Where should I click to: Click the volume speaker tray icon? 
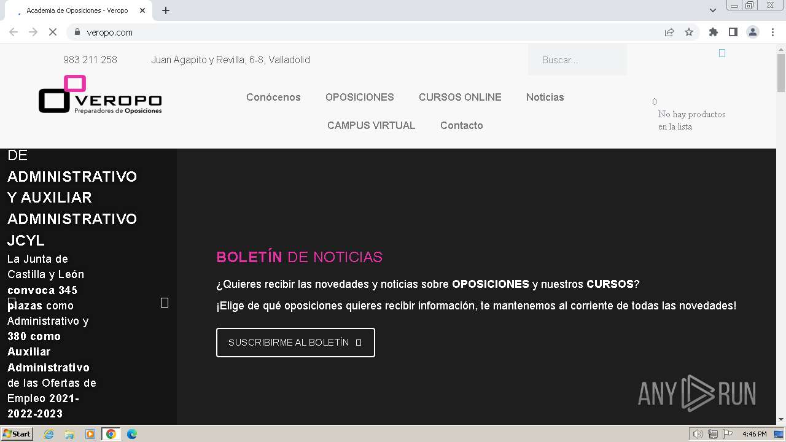click(698, 434)
